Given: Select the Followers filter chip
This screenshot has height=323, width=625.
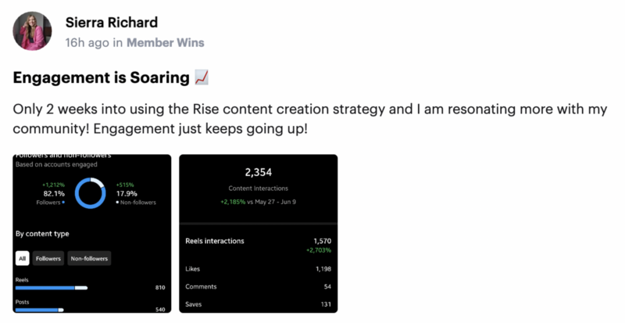Looking at the screenshot, I should [x=48, y=258].
